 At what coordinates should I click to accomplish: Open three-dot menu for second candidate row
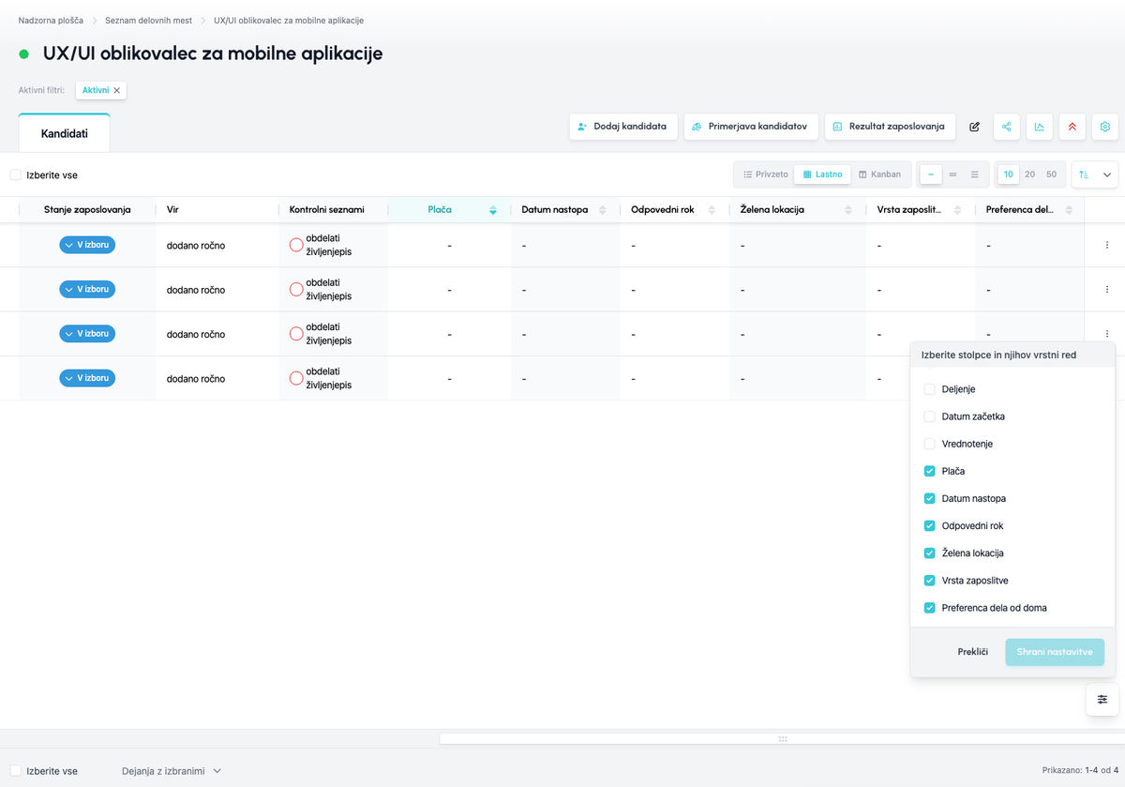(1107, 289)
